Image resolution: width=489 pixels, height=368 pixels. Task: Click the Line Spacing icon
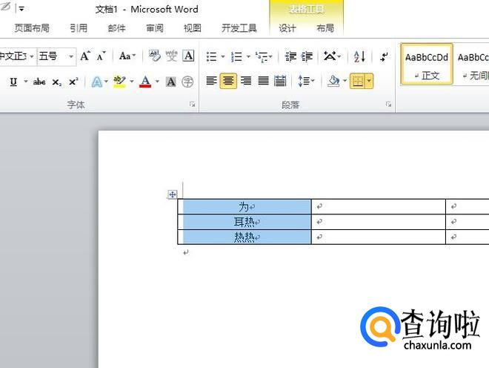pos(304,81)
